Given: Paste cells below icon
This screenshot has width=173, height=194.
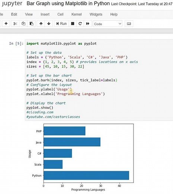Looking at the screenshot, I should click(31, 24).
